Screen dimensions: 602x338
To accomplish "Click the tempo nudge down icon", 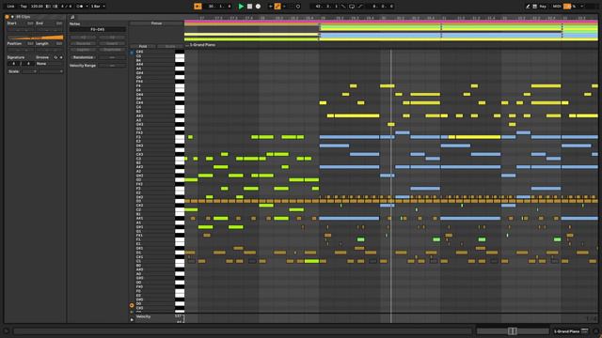I will pyautogui.click(x=48, y=7).
